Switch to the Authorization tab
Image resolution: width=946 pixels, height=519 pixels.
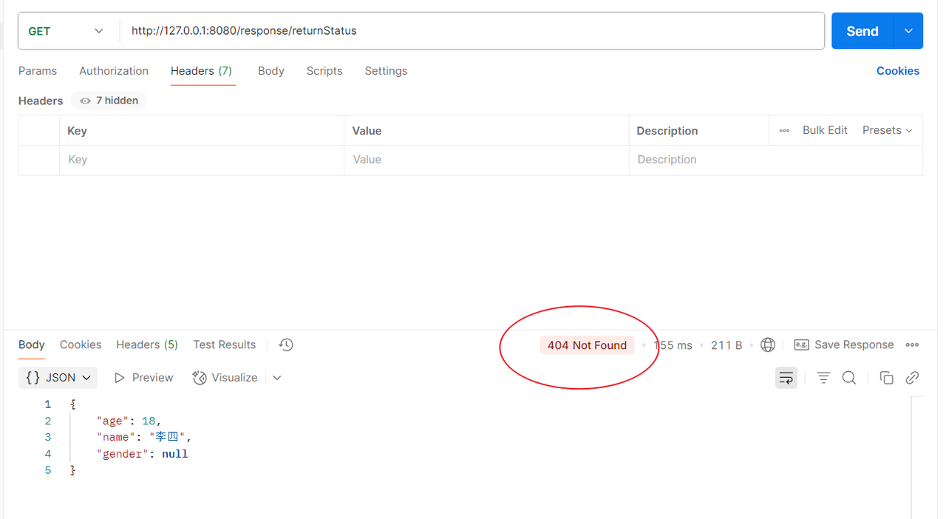coord(114,71)
